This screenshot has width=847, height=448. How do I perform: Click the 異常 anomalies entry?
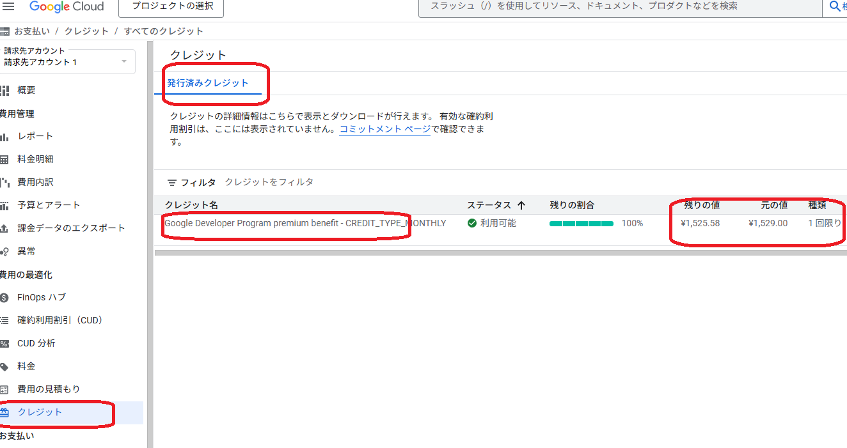pos(26,251)
